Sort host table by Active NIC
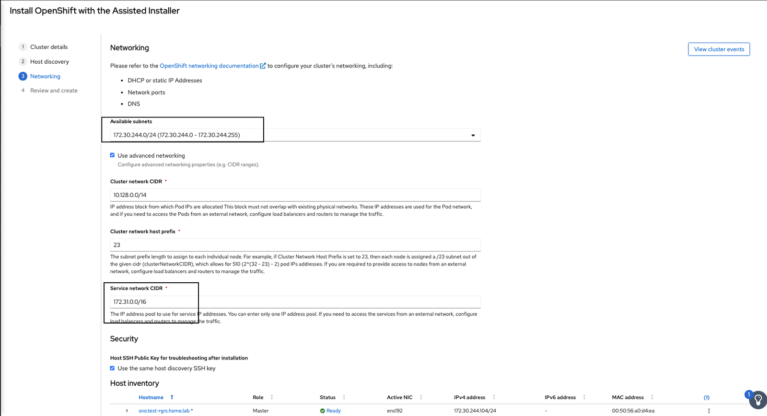The width and height of the screenshot is (767, 416). click(x=421, y=397)
